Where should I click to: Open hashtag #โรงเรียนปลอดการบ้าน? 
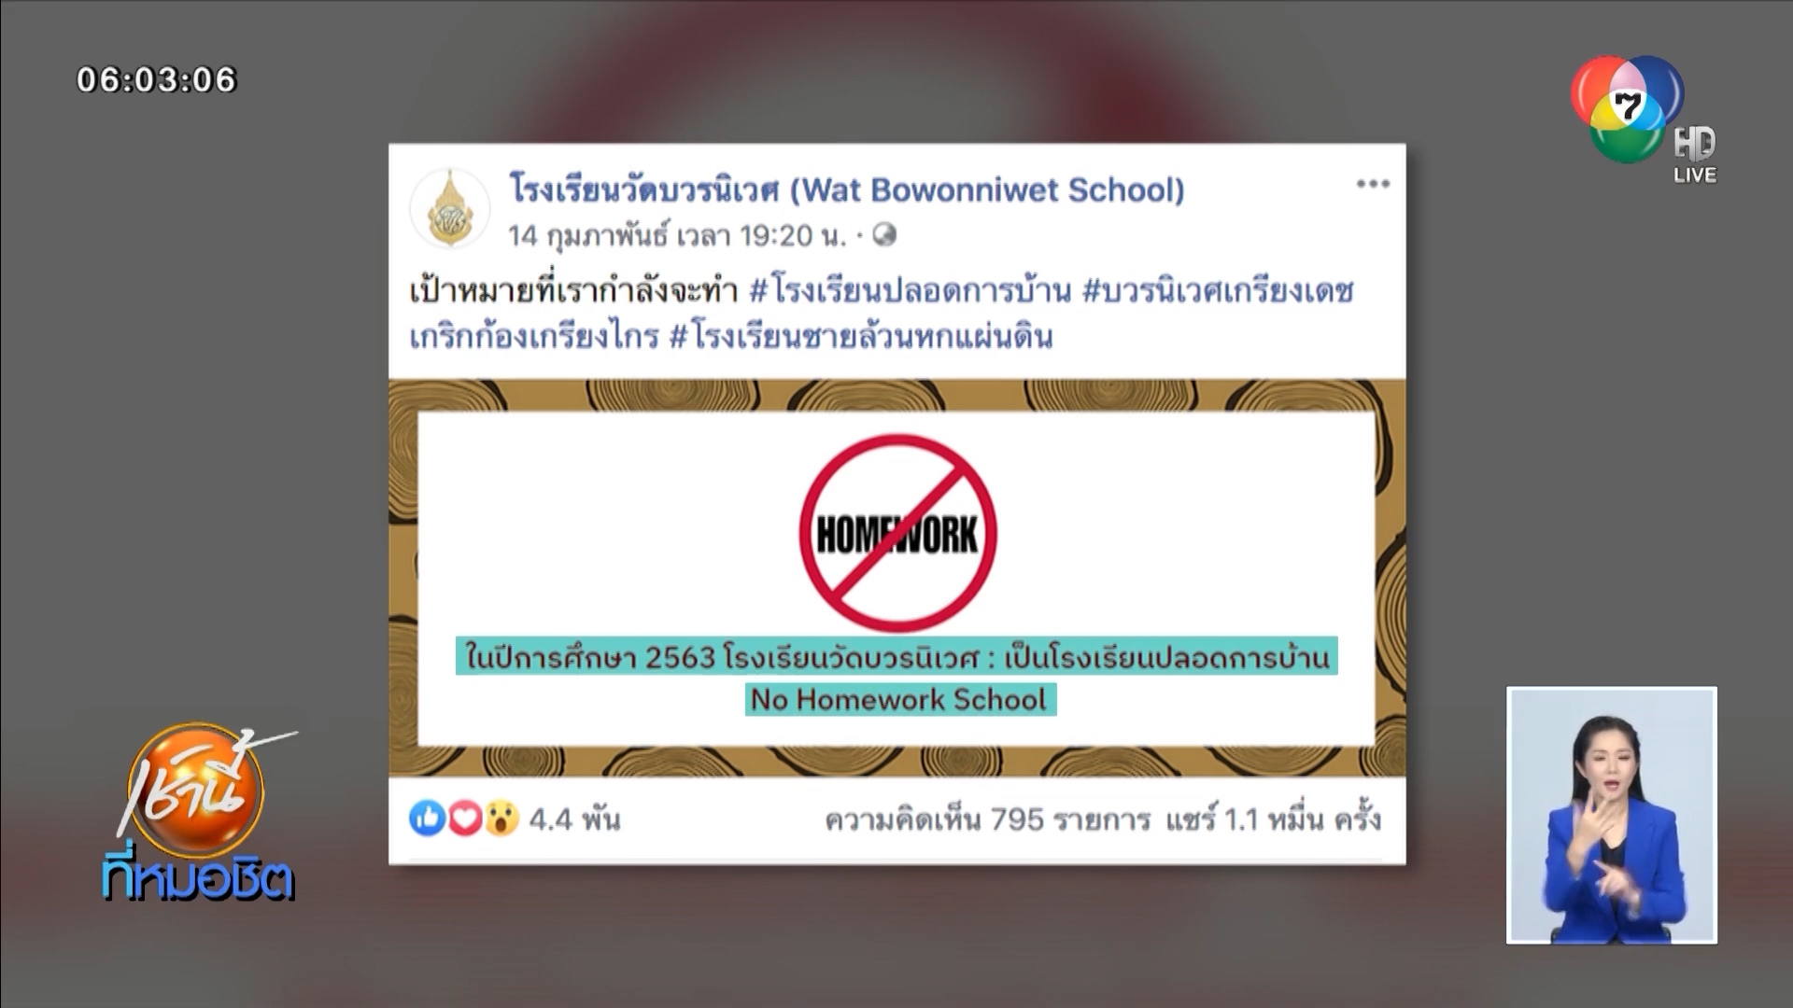click(910, 291)
